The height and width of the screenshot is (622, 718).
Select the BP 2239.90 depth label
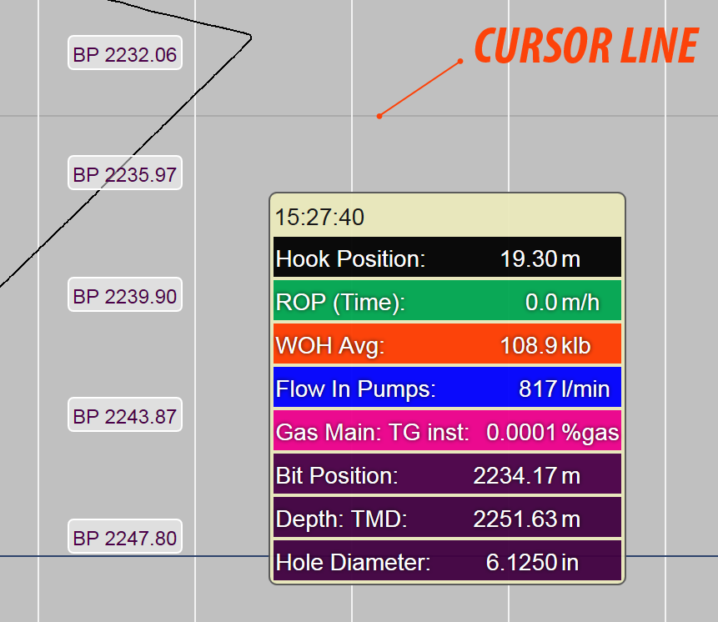click(x=124, y=295)
